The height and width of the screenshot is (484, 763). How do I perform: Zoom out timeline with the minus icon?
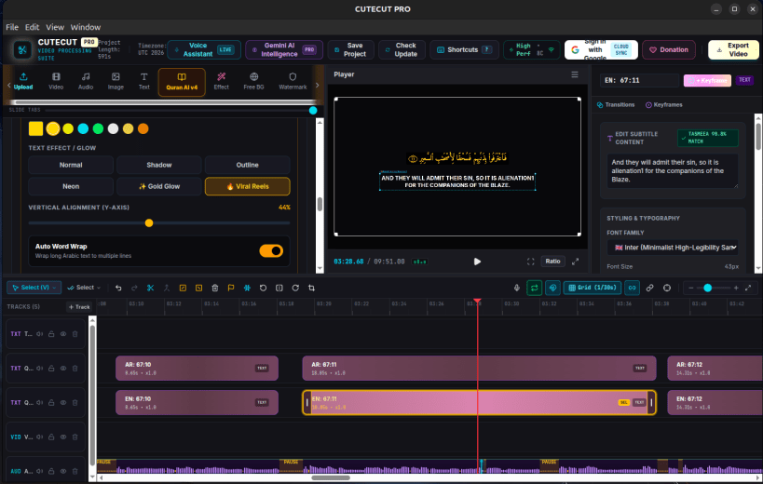[x=691, y=288]
